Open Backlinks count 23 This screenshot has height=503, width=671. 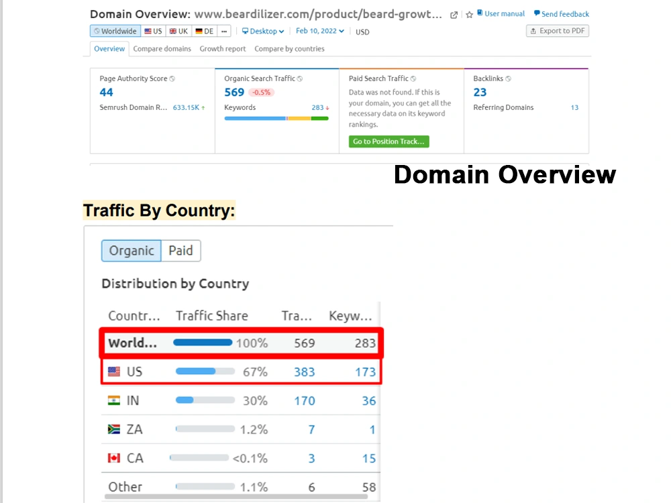[x=480, y=93]
